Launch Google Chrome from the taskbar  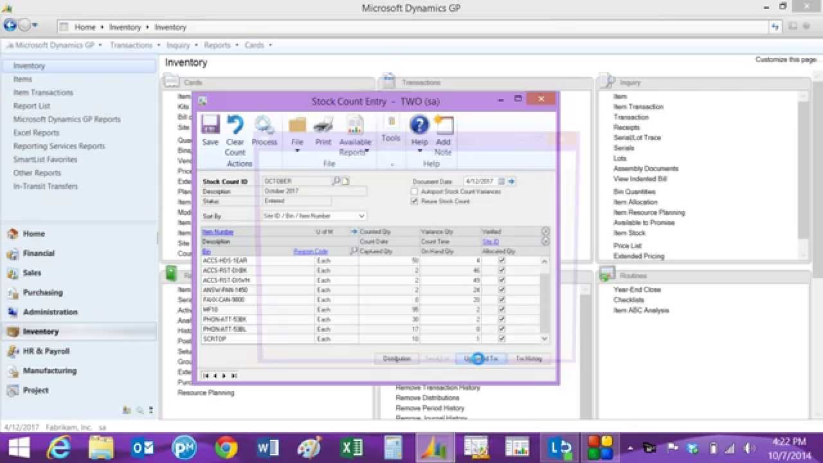click(x=226, y=448)
